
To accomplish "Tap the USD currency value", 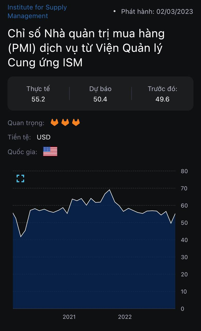I will pos(44,137).
